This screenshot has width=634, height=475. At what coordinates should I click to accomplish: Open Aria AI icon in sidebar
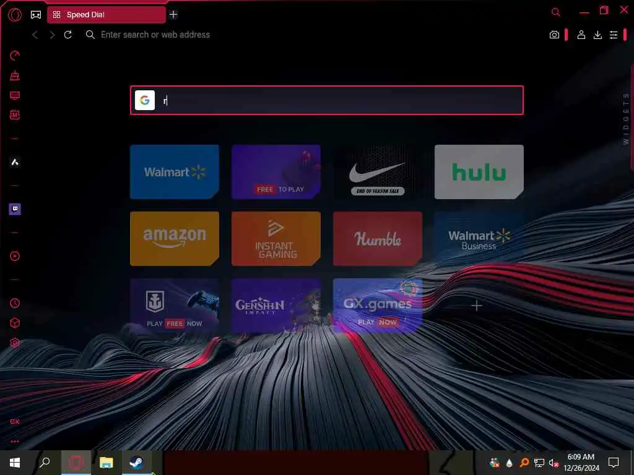pos(15,163)
